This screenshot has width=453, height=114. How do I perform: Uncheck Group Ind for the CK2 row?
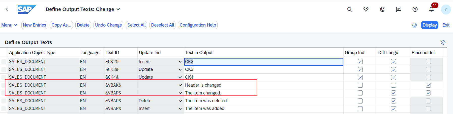[360, 62]
